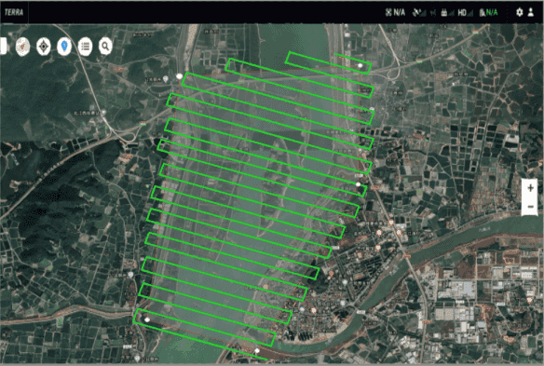Screen dimensions: 544x366
Task: Select the top-right flight path waypoint marker
Action: pos(360,65)
